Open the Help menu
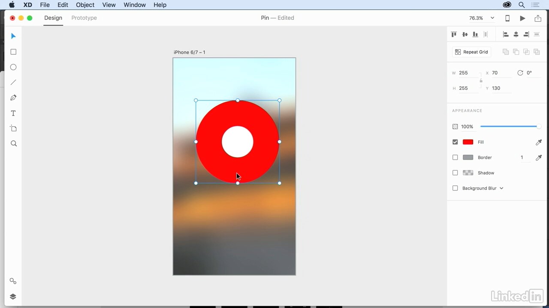Image resolution: width=549 pixels, height=308 pixels. (x=160, y=5)
